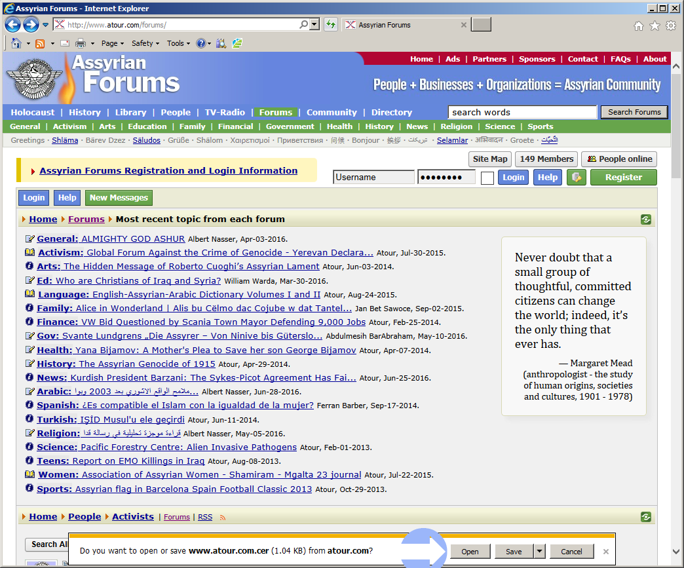Open the recent pages dropdown beside Forward

coord(45,25)
